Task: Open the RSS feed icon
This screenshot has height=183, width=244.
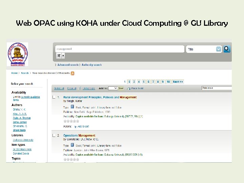Action: [x=73, y=73]
